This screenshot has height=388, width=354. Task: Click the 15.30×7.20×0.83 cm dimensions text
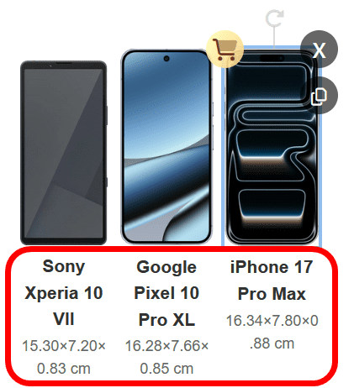pyautogui.click(x=64, y=357)
